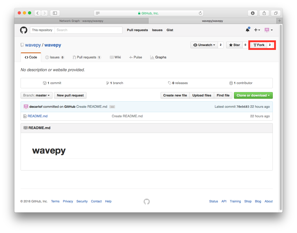This screenshot has width=297, height=233.
Task: Open the decarlof author link
Action: click(x=36, y=106)
